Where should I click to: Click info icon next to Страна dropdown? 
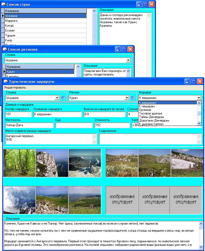point(63,98)
